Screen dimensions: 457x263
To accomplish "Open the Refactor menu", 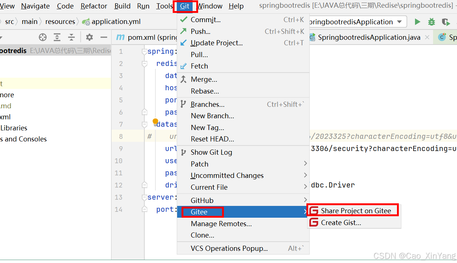I will point(94,6).
